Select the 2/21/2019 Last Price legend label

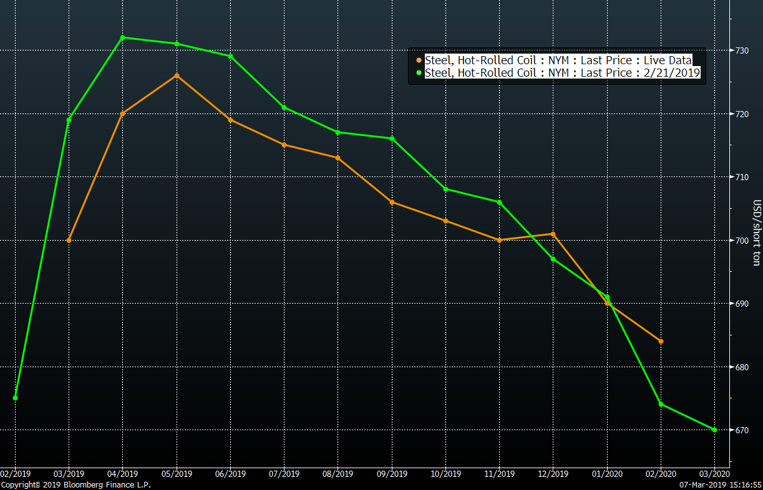[562, 73]
